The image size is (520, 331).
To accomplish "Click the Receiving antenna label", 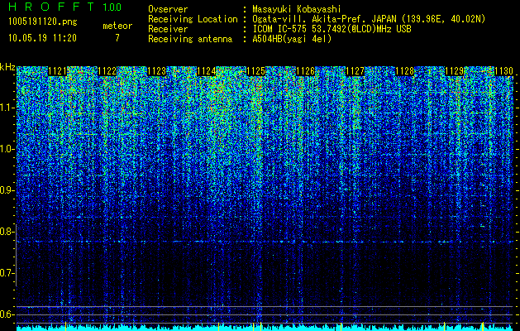I will coord(190,39).
